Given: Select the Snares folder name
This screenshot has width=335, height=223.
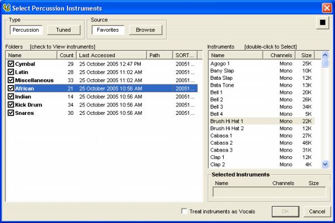Looking at the screenshot, I should pos(24,113).
